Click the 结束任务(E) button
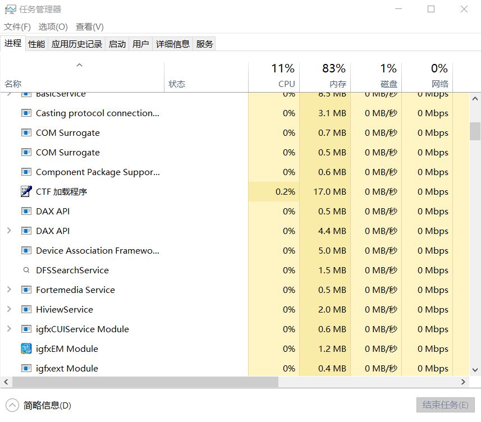 (445, 405)
